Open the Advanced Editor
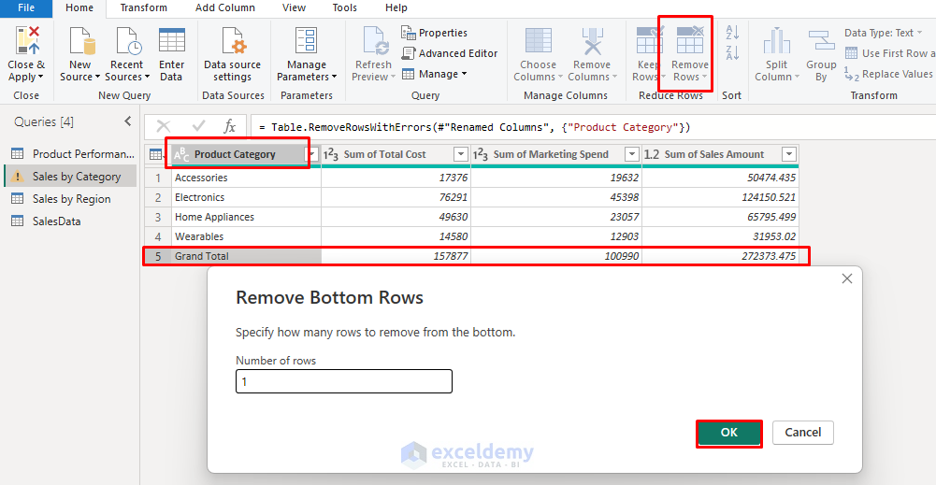The width and height of the screenshot is (936, 485). coord(450,53)
